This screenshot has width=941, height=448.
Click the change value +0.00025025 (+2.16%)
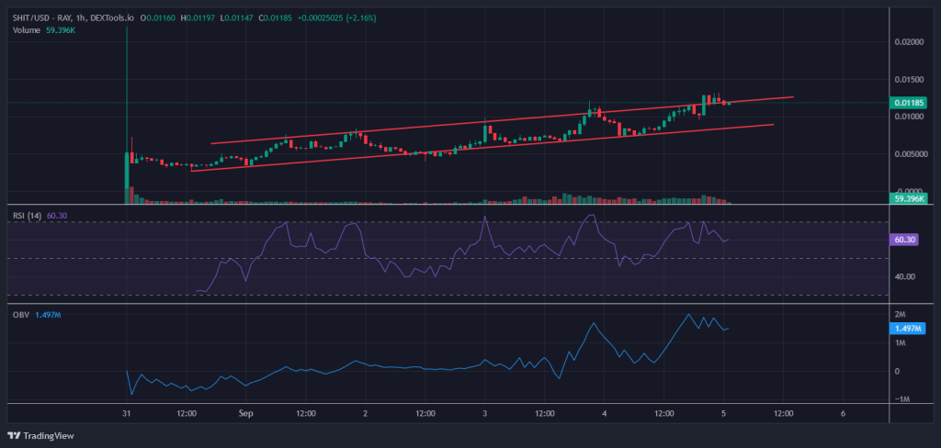tap(336, 18)
